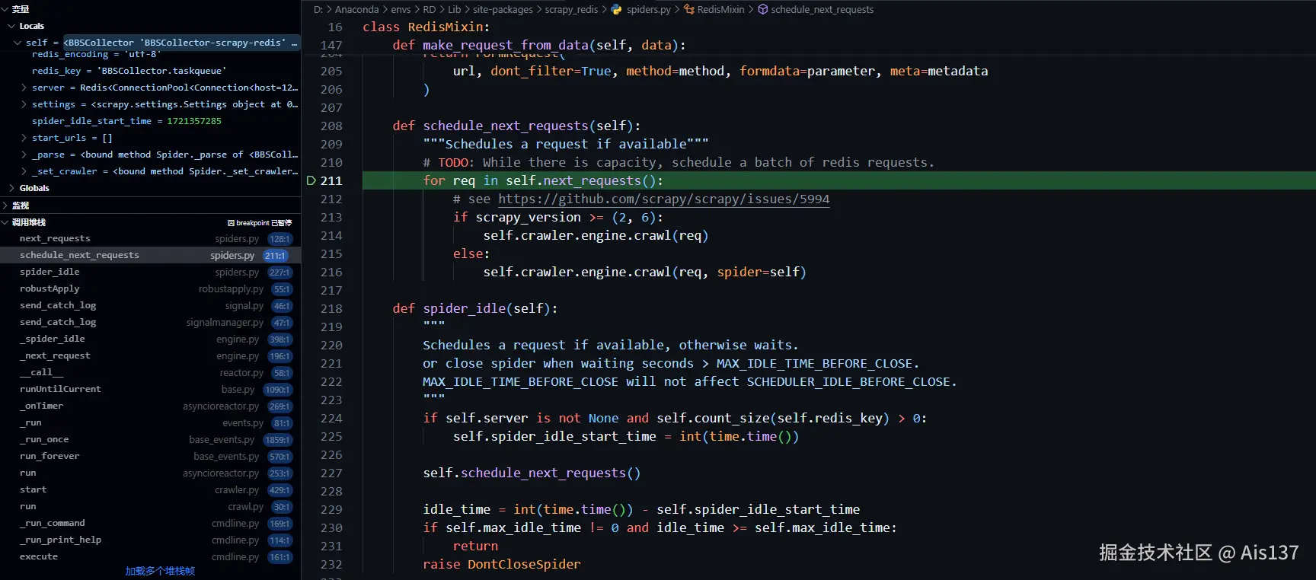The image size is (1316, 580).
Task: Select start frame in crawler.py
Action: click(150, 489)
